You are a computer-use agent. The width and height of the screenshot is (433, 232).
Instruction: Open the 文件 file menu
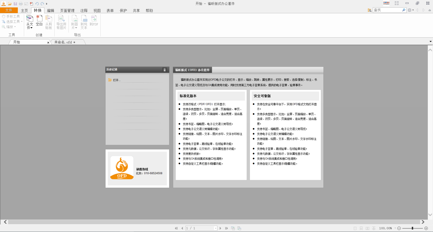click(9, 10)
